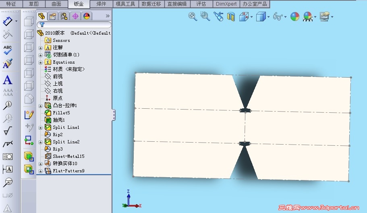Expand the manager panel tabs chevron
Screen dimensions: 367x213
[x=108, y=16]
